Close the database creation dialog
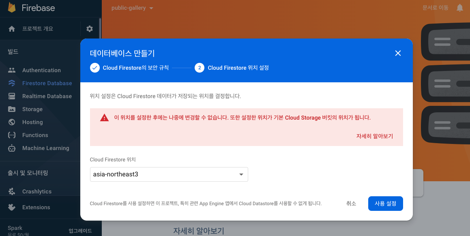The height and width of the screenshot is (236, 470). (x=398, y=53)
